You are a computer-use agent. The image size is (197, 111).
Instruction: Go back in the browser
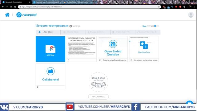pos(3,7)
